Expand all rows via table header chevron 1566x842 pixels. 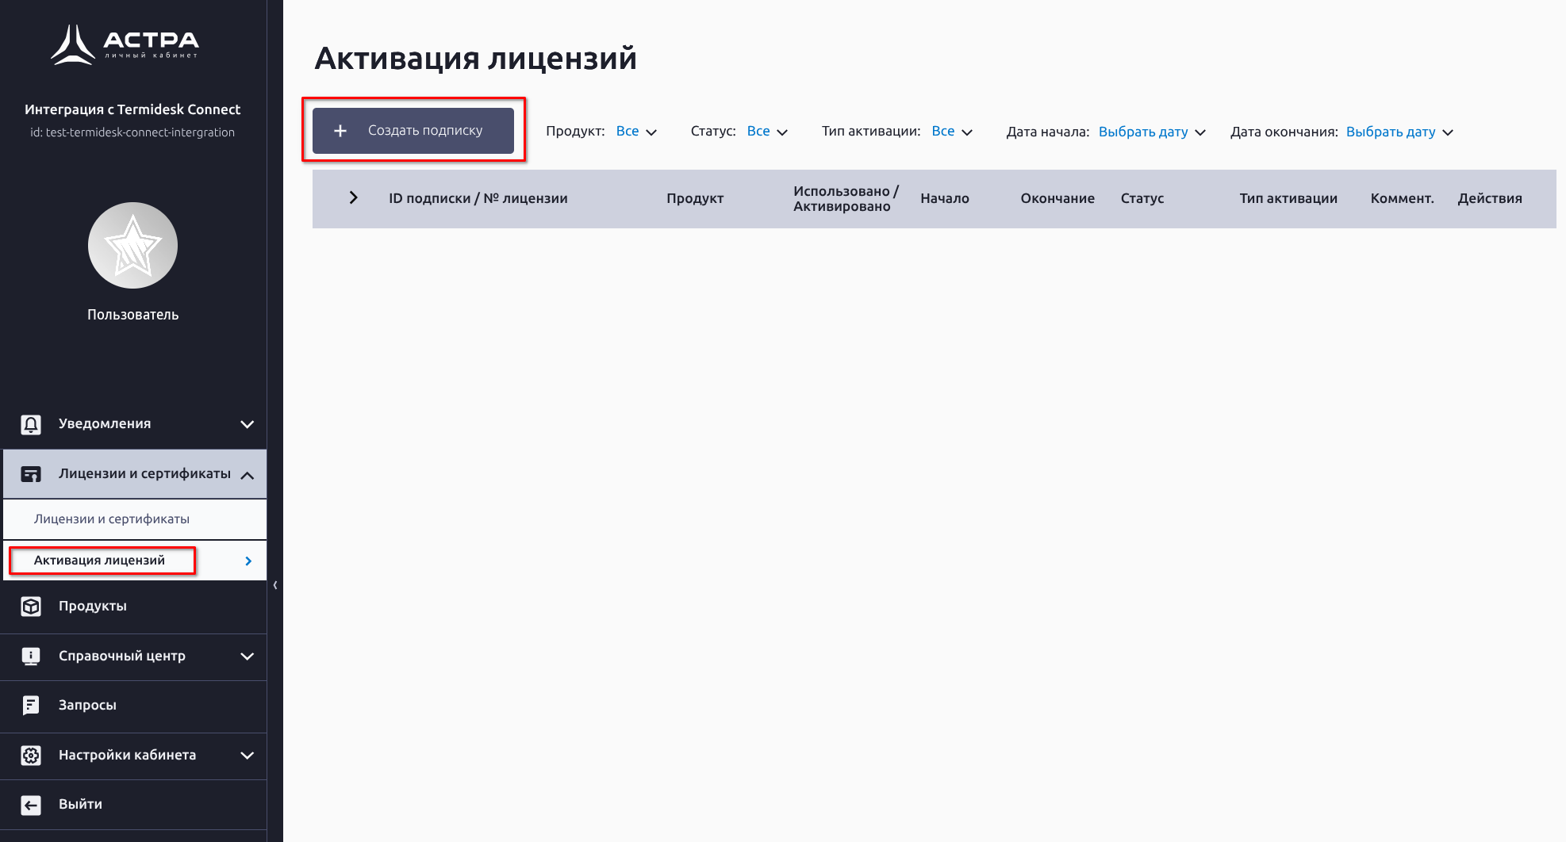pyautogui.click(x=354, y=198)
